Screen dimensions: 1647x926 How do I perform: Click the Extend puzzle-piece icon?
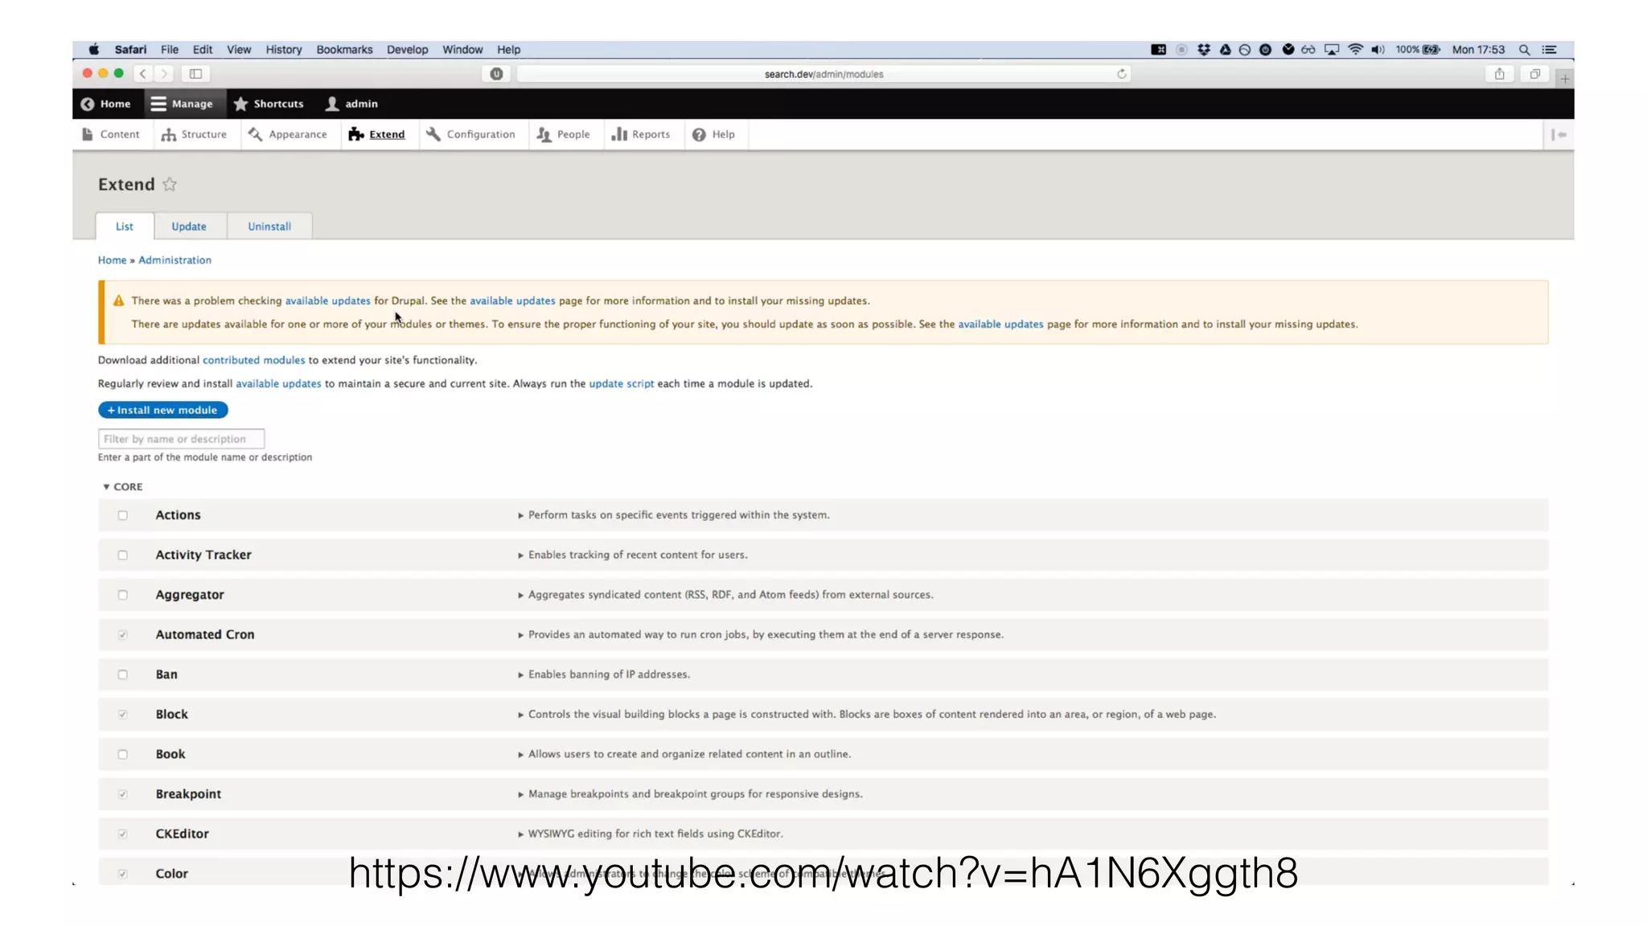pyautogui.click(x=355, y=134)
